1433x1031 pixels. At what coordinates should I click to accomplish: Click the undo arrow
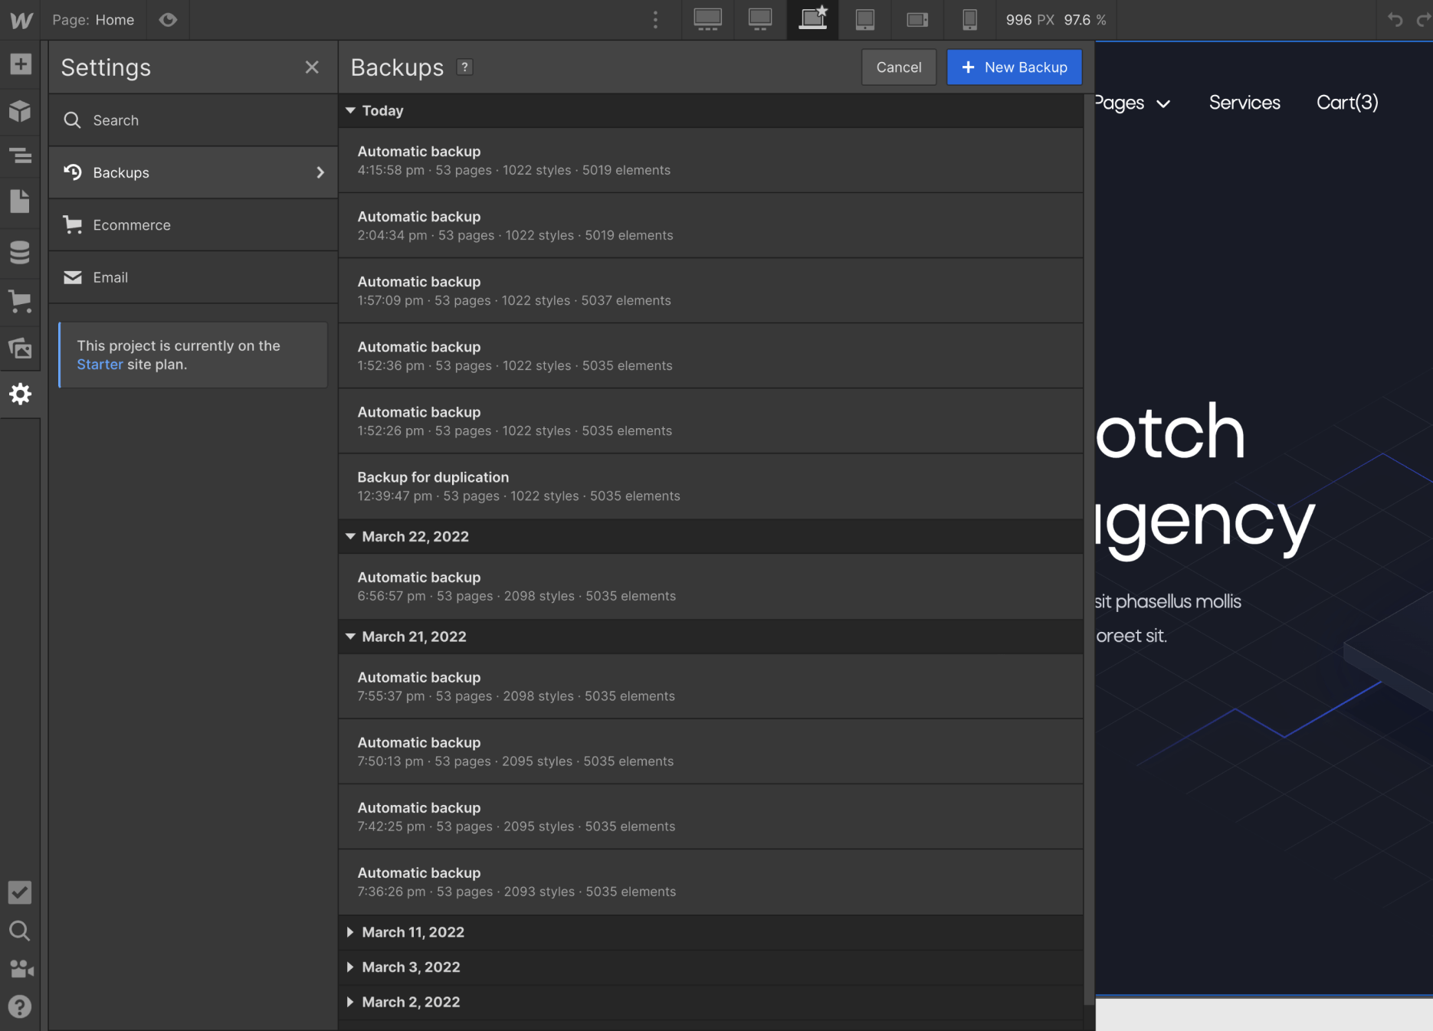[1395, 20]
